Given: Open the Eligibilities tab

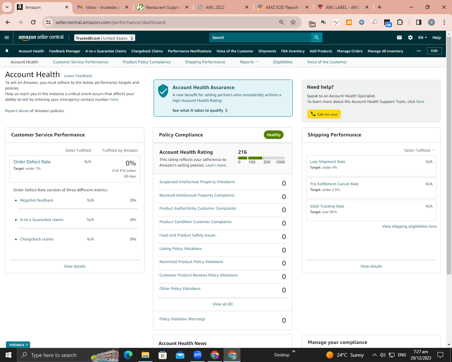Looking at the screenshot, I should [283, 62].
